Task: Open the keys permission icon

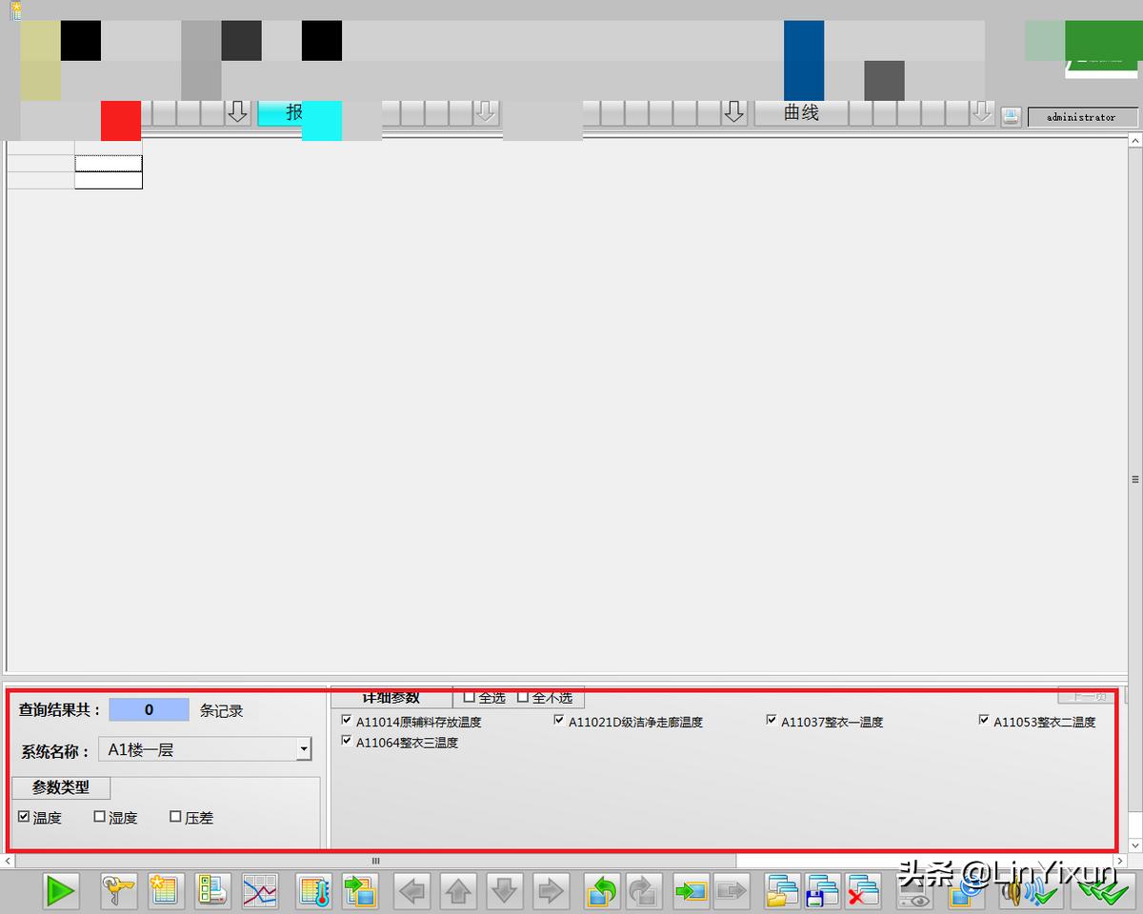Action: click(x=119, y=891)
